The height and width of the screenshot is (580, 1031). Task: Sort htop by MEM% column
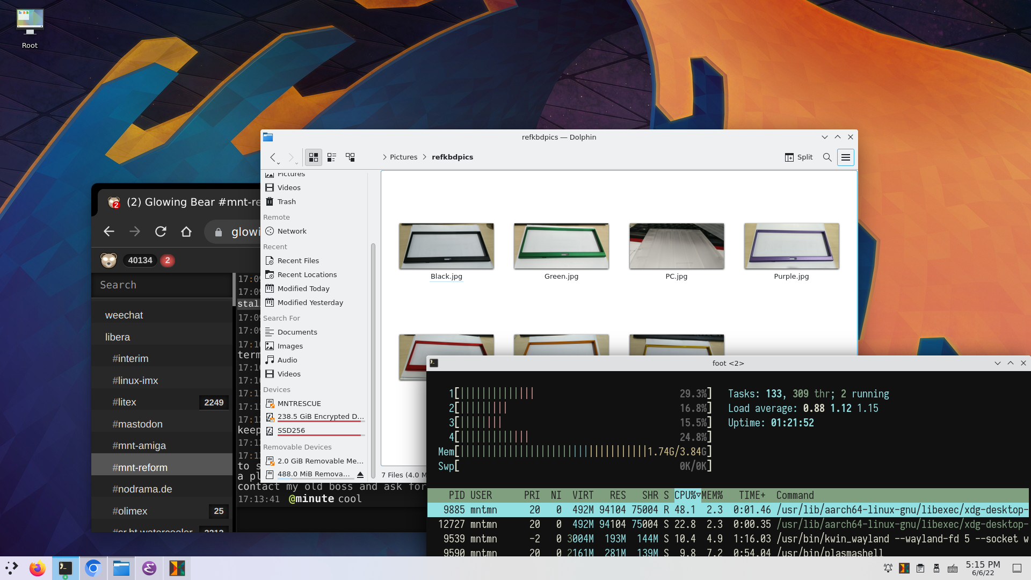(712, 495)
